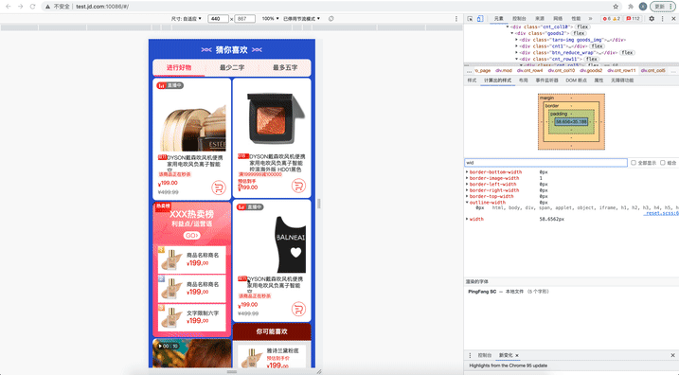Collapse the goods2 div node
Screen dimensions: 679x375
point(511,33)
